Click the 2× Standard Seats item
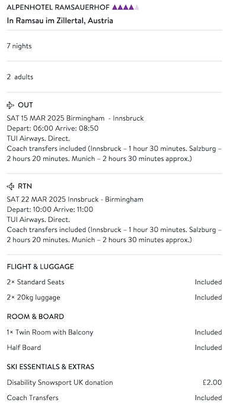 [x=36, y=282]
